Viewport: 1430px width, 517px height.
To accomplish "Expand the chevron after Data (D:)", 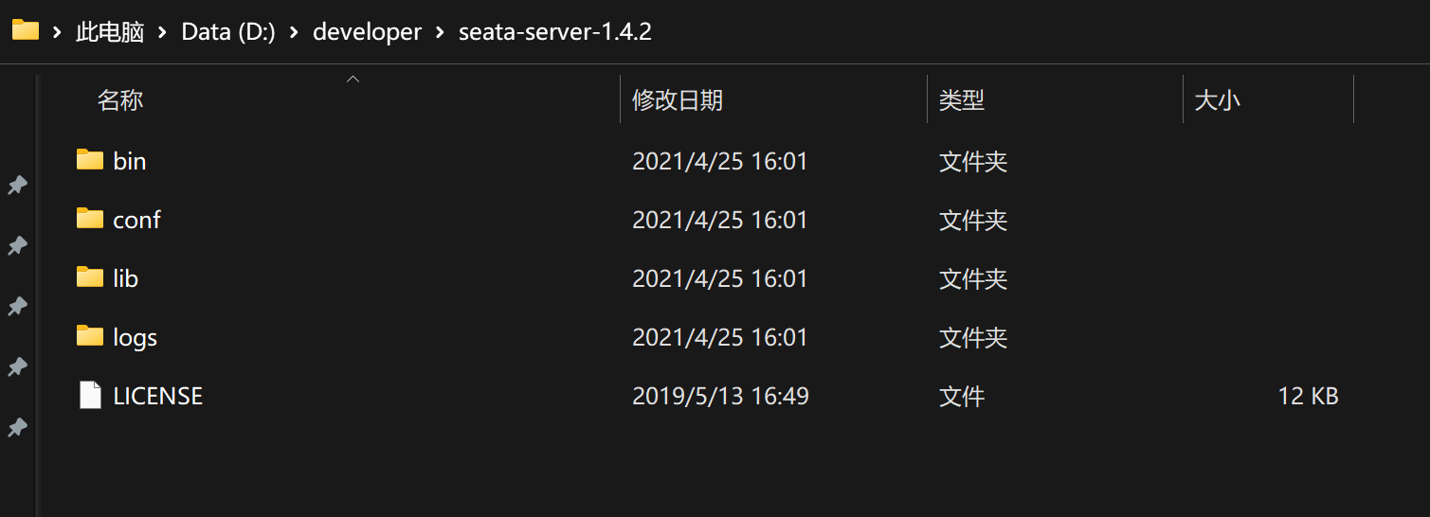I will pos(294,32).
